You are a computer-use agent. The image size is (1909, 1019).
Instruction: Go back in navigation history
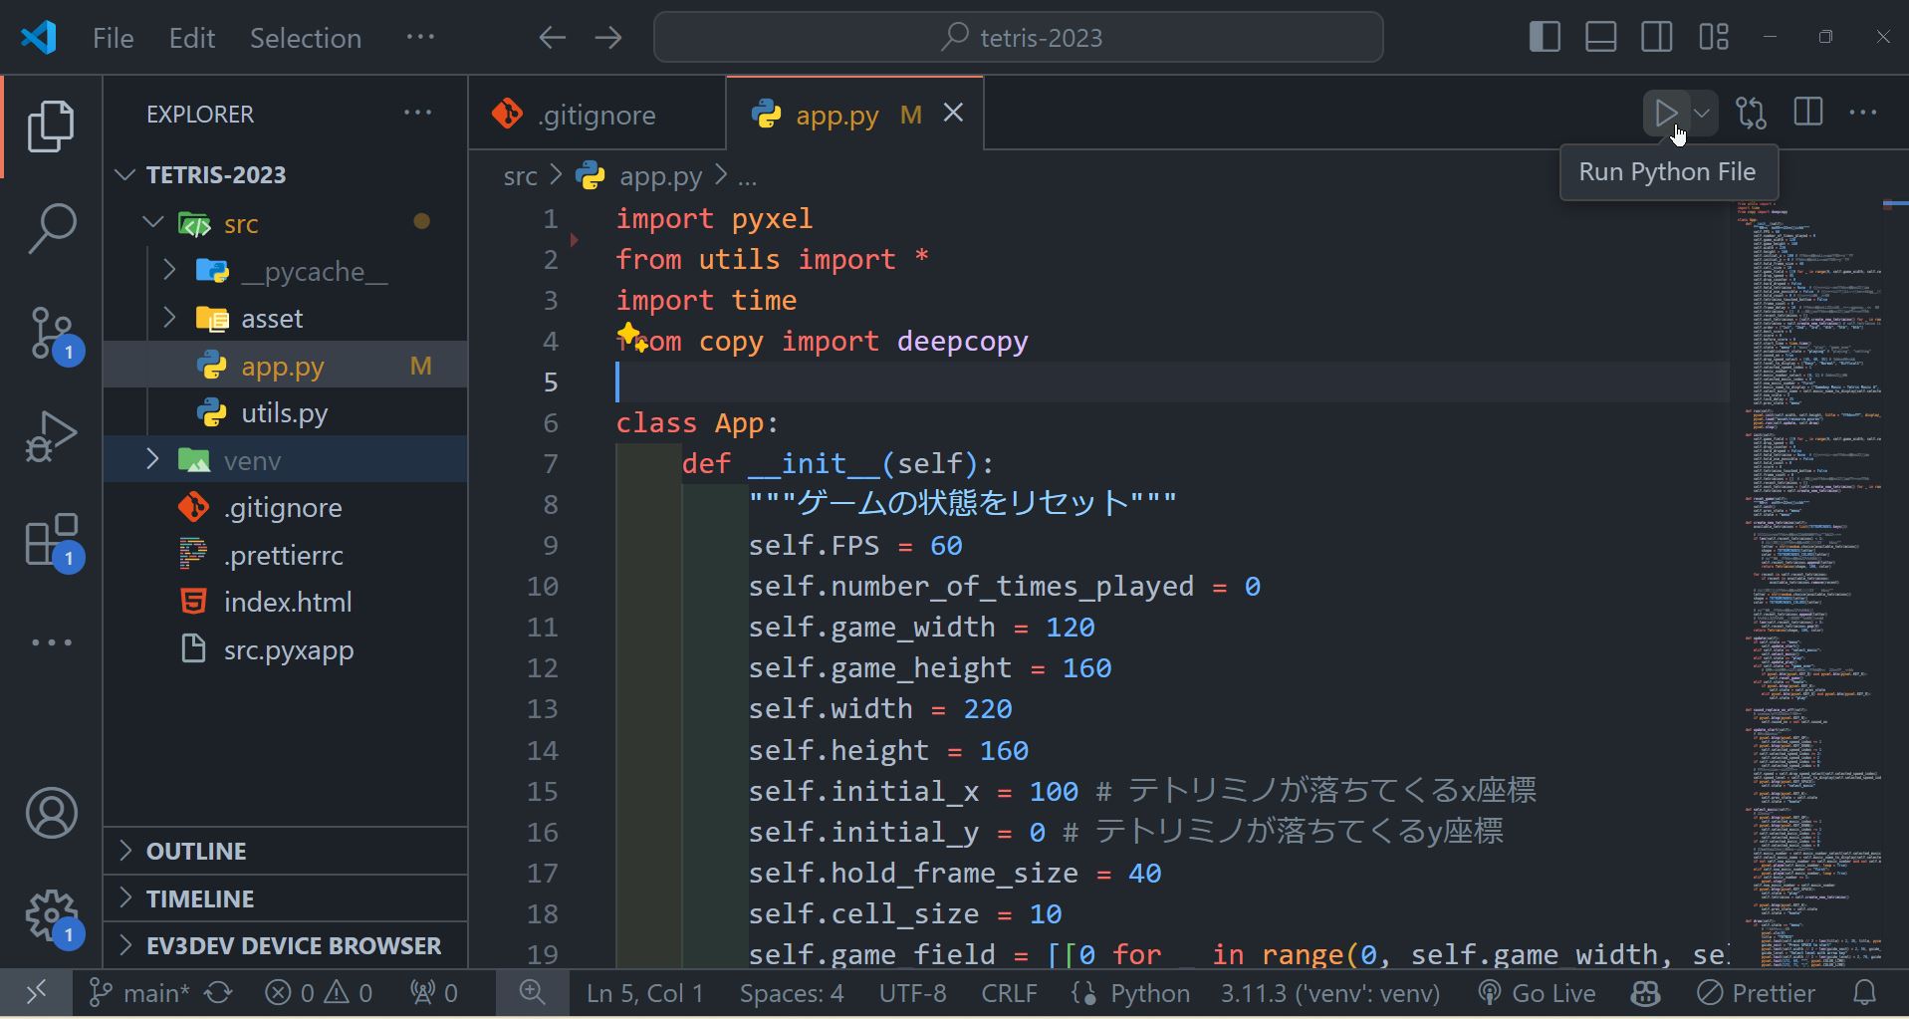coord(552,38)
